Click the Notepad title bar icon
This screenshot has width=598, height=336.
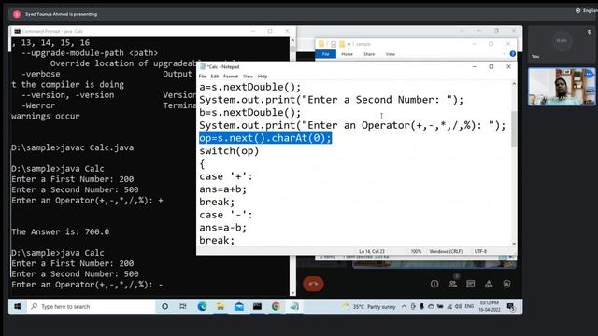coord(203,66)
